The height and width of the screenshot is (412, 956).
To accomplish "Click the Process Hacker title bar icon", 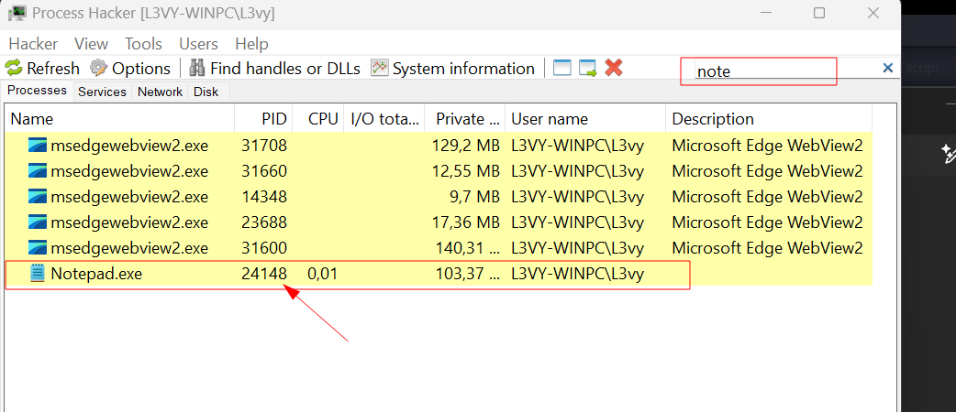I will coord(17,13).
